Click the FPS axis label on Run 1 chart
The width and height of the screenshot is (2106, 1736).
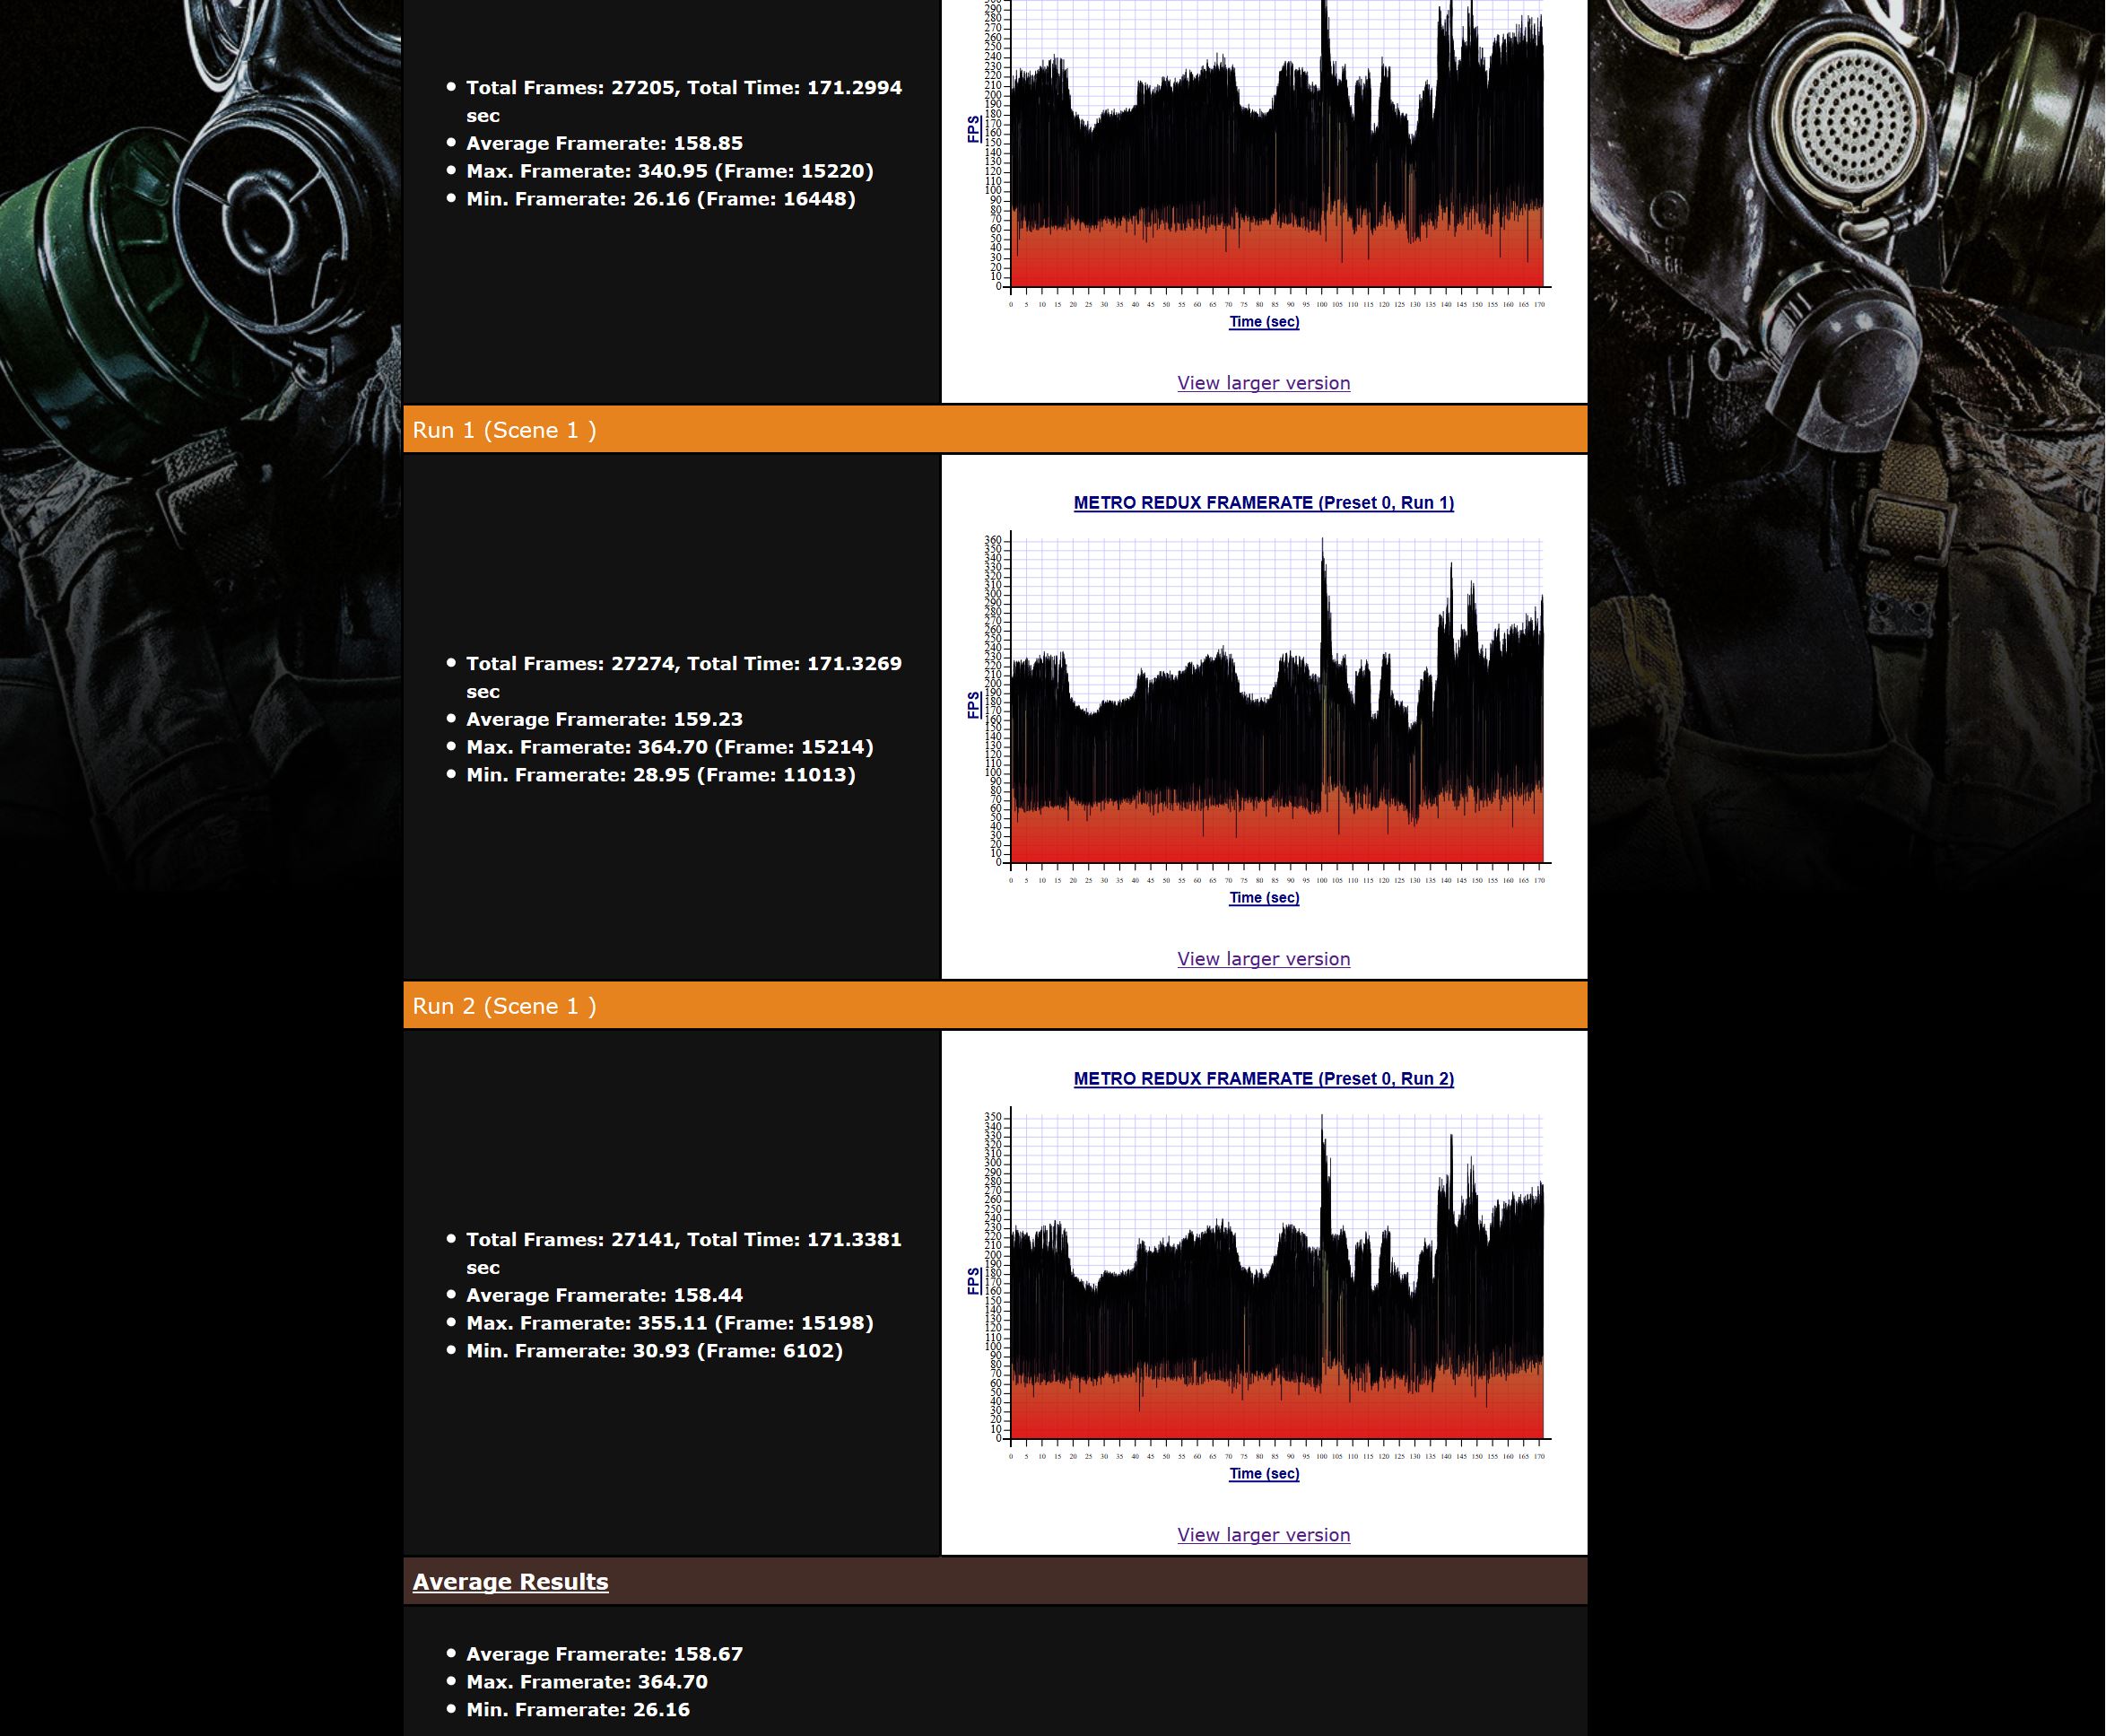[973, 705]
